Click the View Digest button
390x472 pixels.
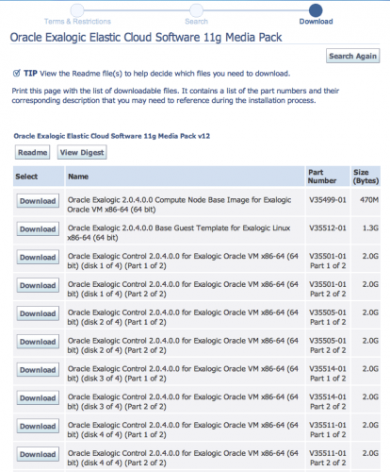[x=82, y=152]
